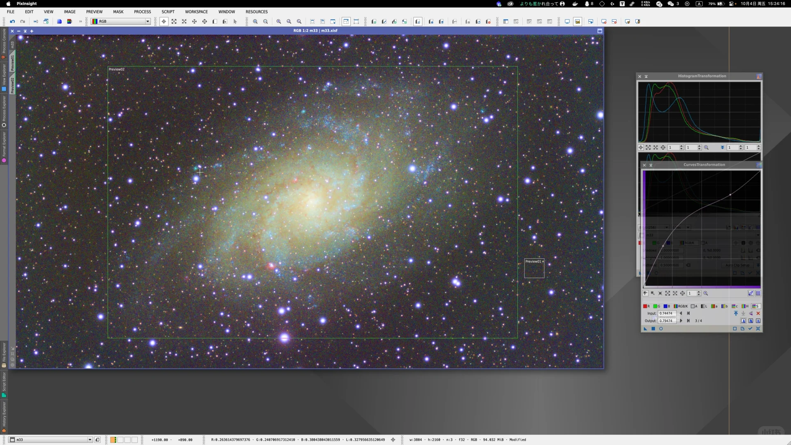This screenshot has height=445, width=791.
Task: Click HistogramTransformation horizontal zoom stepper
Action: pyautogui.click(x=681, y=148)
